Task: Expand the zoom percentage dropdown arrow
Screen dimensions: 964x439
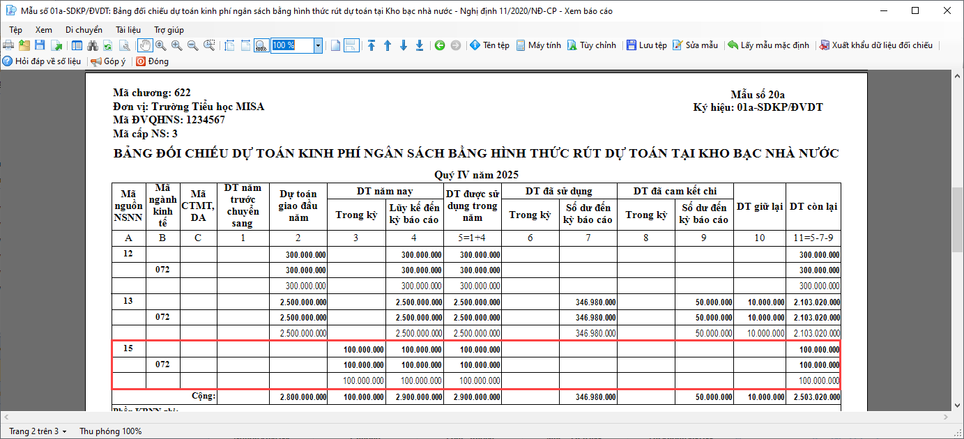Action: 319,45
